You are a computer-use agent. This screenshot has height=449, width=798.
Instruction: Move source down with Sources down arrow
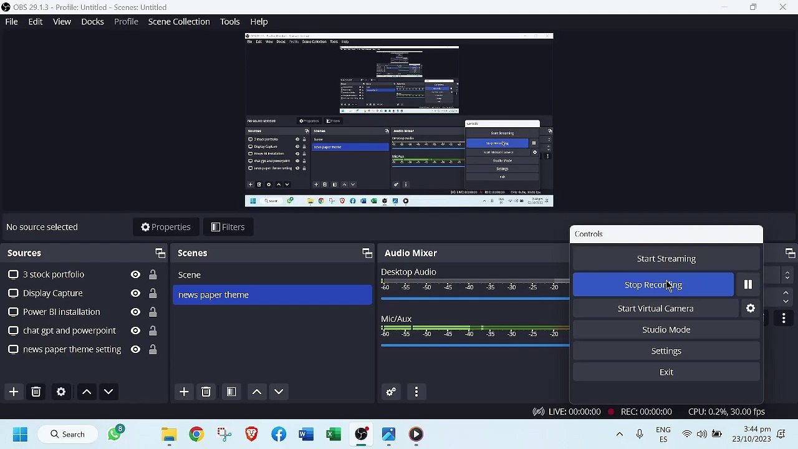[108, 392]
